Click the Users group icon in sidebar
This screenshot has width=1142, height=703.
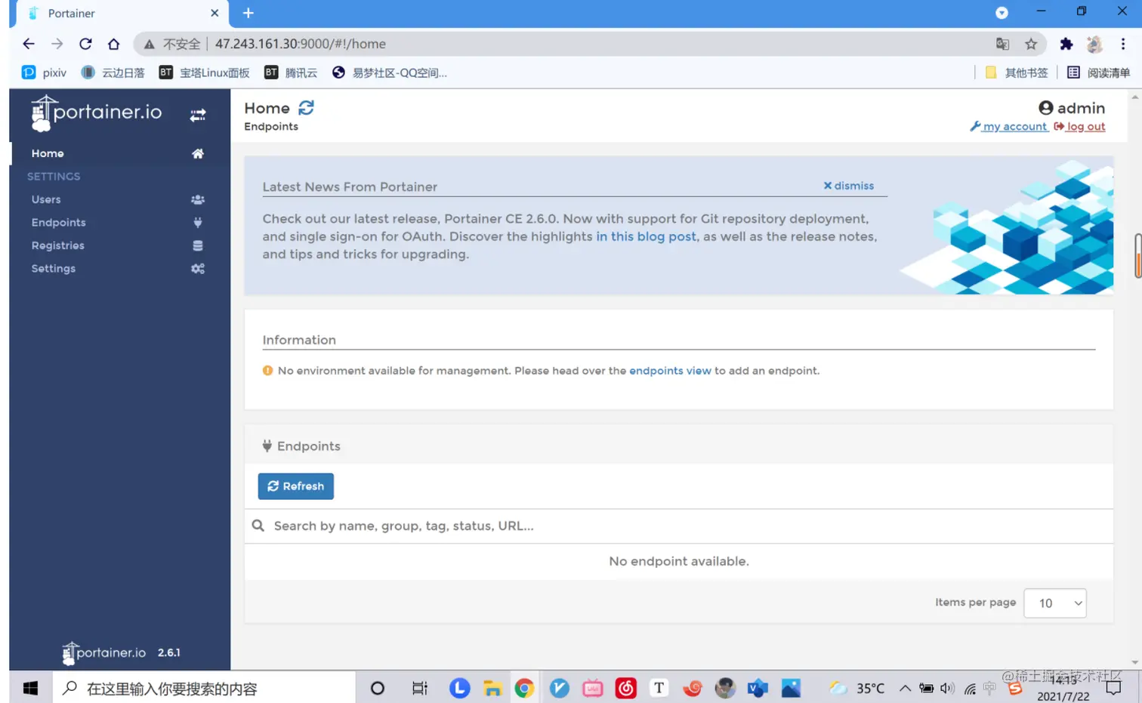198,199
